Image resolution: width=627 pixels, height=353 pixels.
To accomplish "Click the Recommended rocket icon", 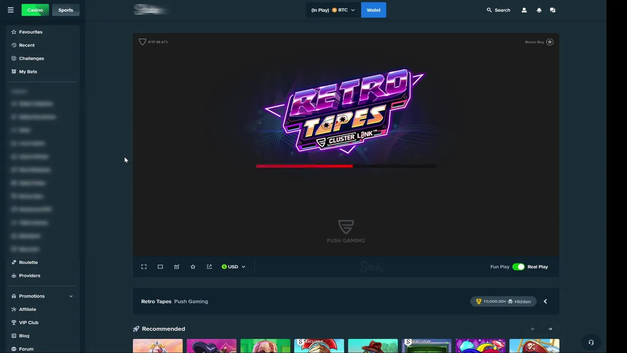I will point(136,329).
